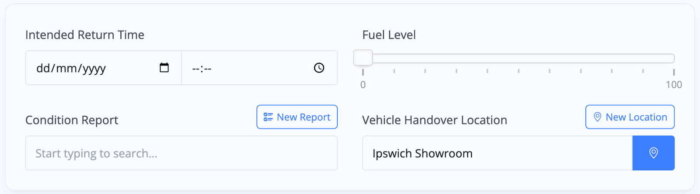Open the clock time picker icon

[x=319, y=68]
